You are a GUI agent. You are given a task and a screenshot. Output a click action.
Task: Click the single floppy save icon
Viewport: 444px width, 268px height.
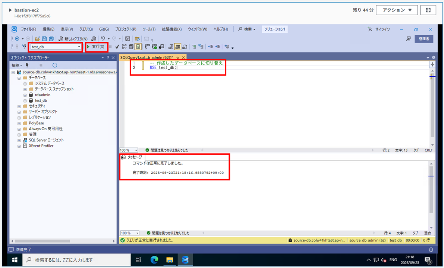(44, 39)
